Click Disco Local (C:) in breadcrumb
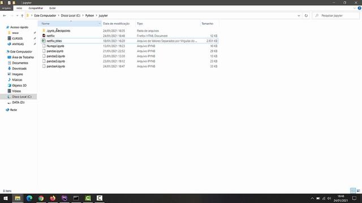The height and width of the screenshot is (203, 362). (70, 16)
